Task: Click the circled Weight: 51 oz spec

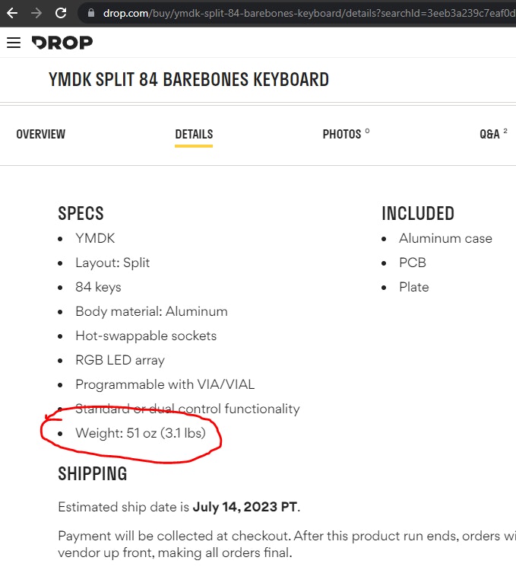Action: pos(141,433)
